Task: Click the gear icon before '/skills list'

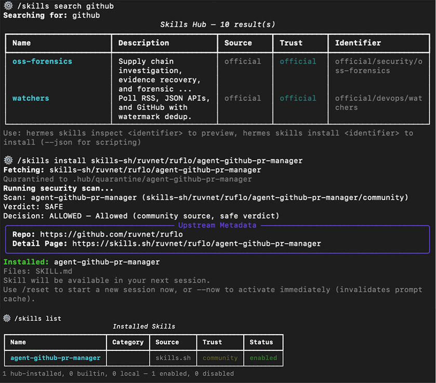Action: [x=7, y=318]
